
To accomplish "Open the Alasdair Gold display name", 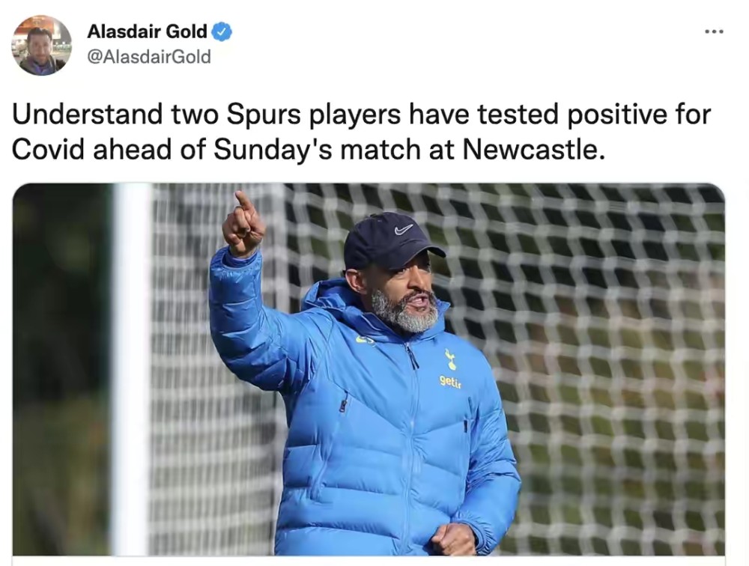I will tap(147, 31).
